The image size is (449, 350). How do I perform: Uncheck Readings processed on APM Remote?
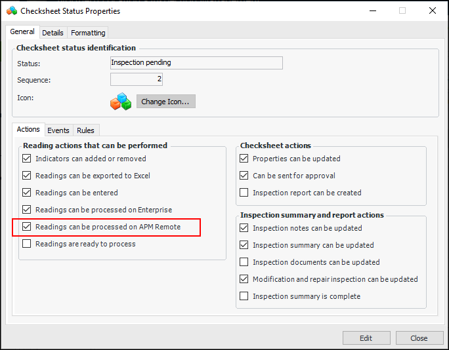coord(27,227)
